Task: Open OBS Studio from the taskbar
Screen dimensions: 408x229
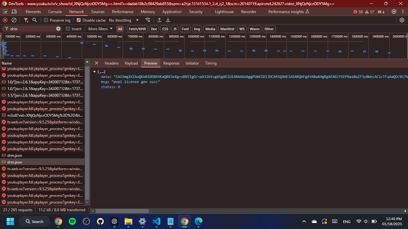Action: click(86, 221)
